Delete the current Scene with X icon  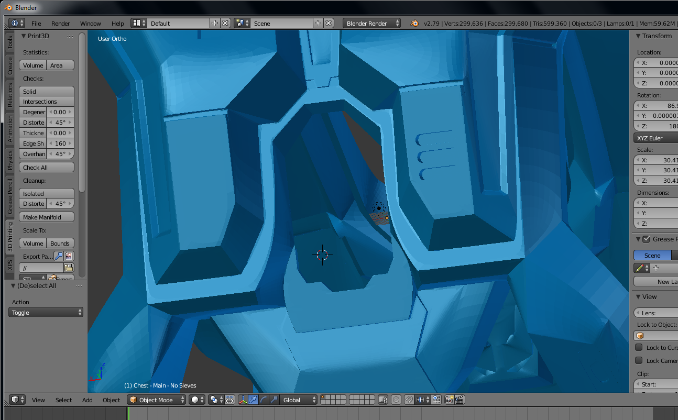click(329, 23)
